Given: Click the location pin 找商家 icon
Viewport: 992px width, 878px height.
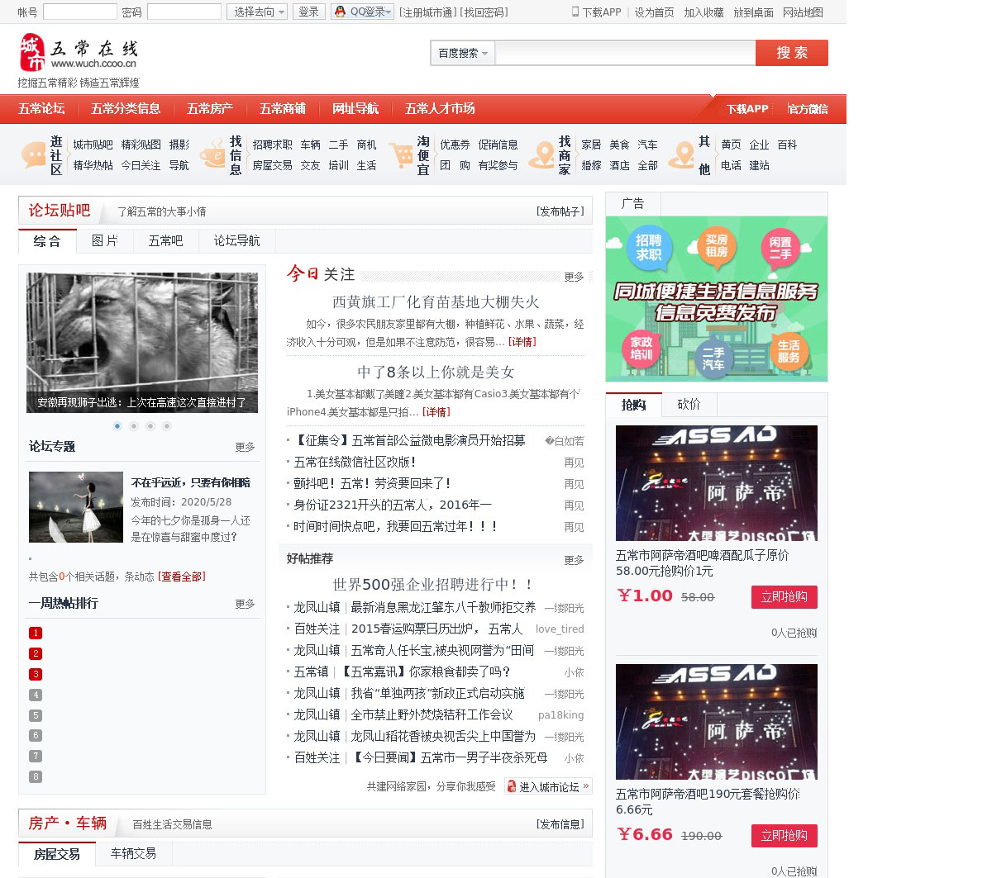Looking at the screenshot, I should click(x=542, y=155).
